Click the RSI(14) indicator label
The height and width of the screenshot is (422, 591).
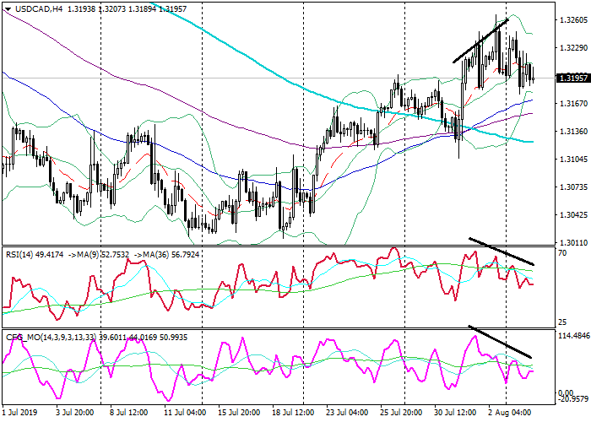[18, 251]
